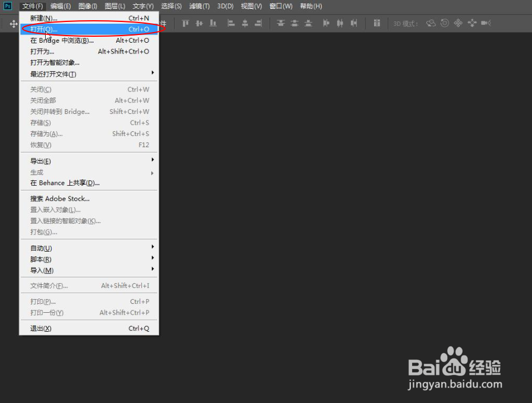Click the 3D Zoom video camera icon
This screenshot has width=532, height=403.
tap(486, 23)
